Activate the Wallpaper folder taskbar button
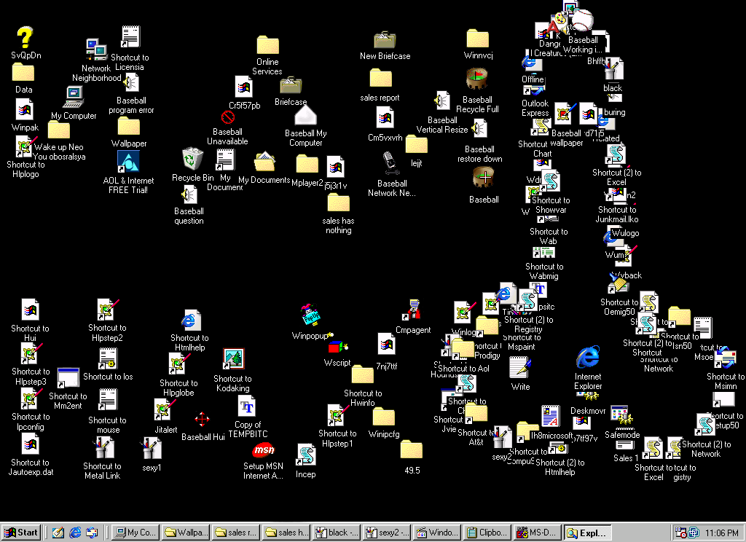Viewport: 746px width, 542px height. (186, 533)
